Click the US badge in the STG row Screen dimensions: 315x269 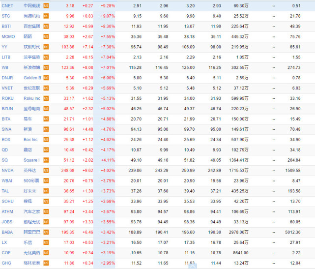pyautogui.click(x=46, y=16)
